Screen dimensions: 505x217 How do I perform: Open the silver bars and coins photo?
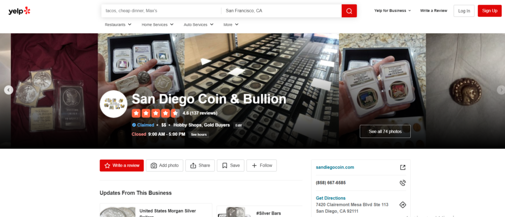[x=54, y=91]
